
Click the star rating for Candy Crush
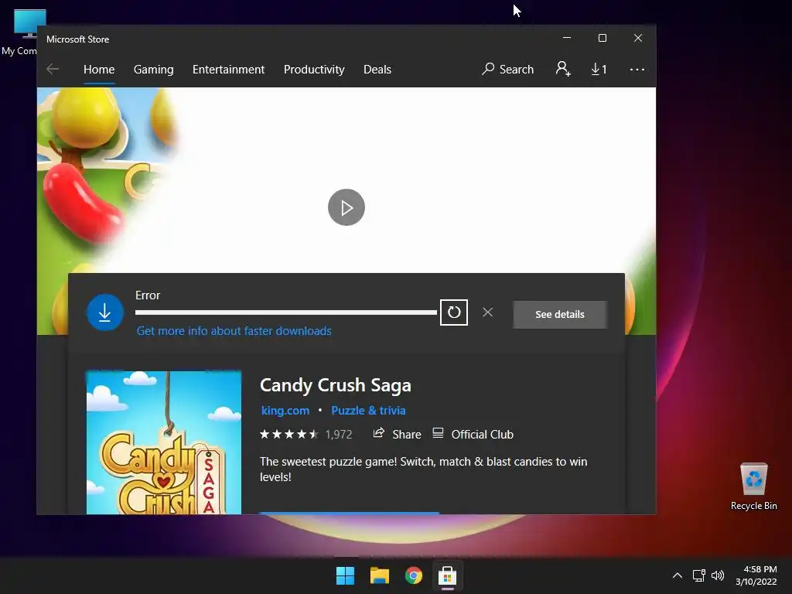[x=289, y=434]
